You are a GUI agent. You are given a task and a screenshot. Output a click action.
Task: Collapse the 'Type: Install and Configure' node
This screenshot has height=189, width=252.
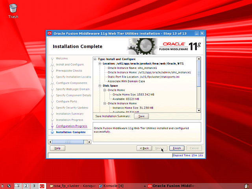pyautogui.click(x=95, y=59)
